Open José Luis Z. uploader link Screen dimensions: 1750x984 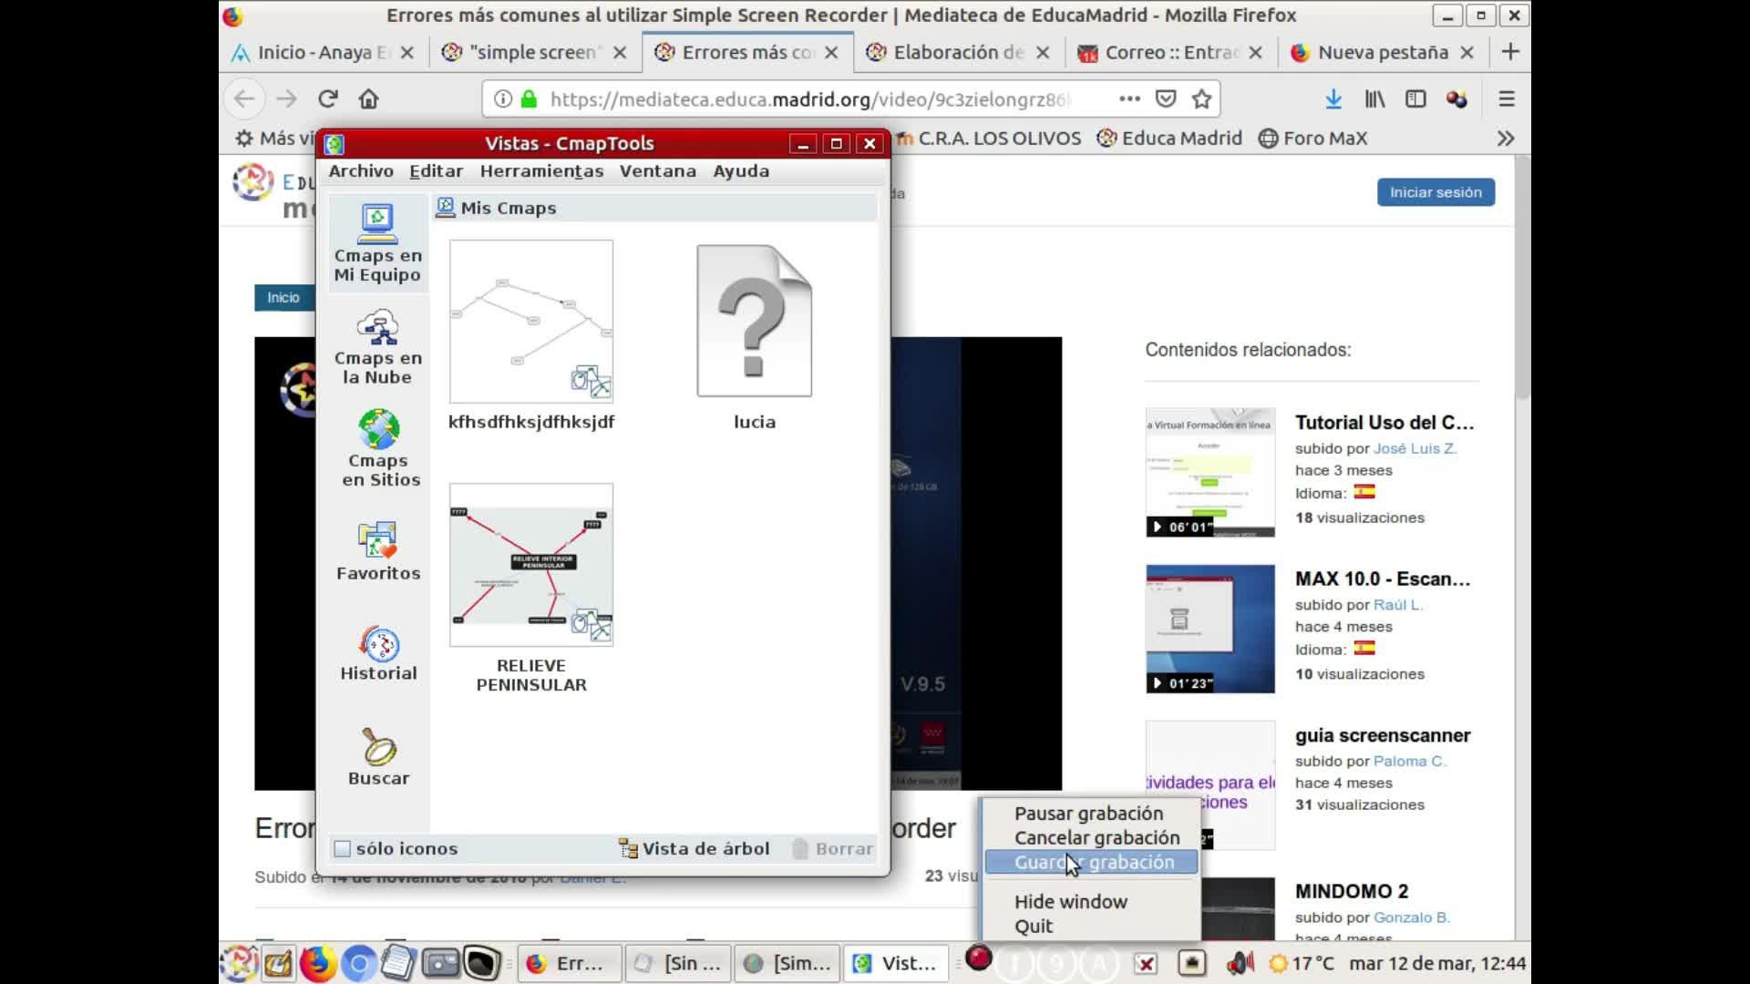(1415, 448)
